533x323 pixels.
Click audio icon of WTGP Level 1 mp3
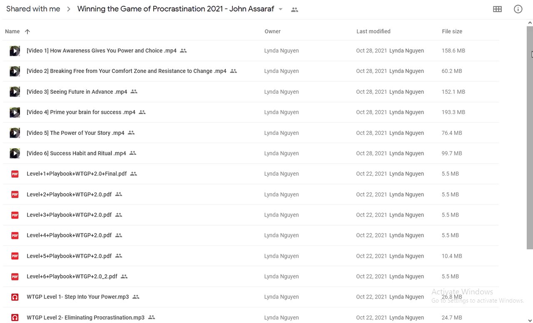point(15,297)
